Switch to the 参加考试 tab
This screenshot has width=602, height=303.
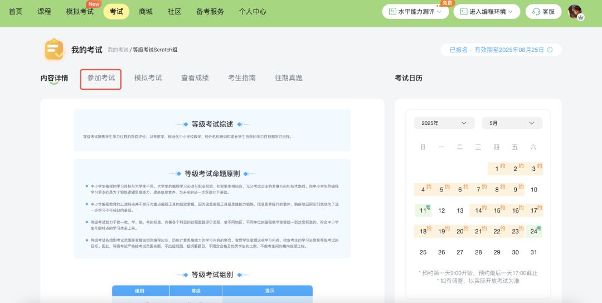point(101,78)
